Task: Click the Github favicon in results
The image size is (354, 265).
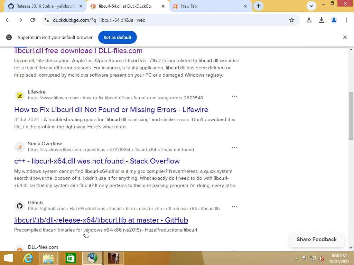Action: coord(20,206)
